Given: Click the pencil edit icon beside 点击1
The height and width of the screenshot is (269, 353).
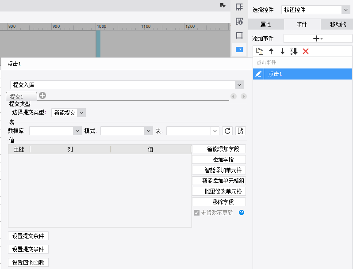Looking at the screenshot, I should coord(258,74).
